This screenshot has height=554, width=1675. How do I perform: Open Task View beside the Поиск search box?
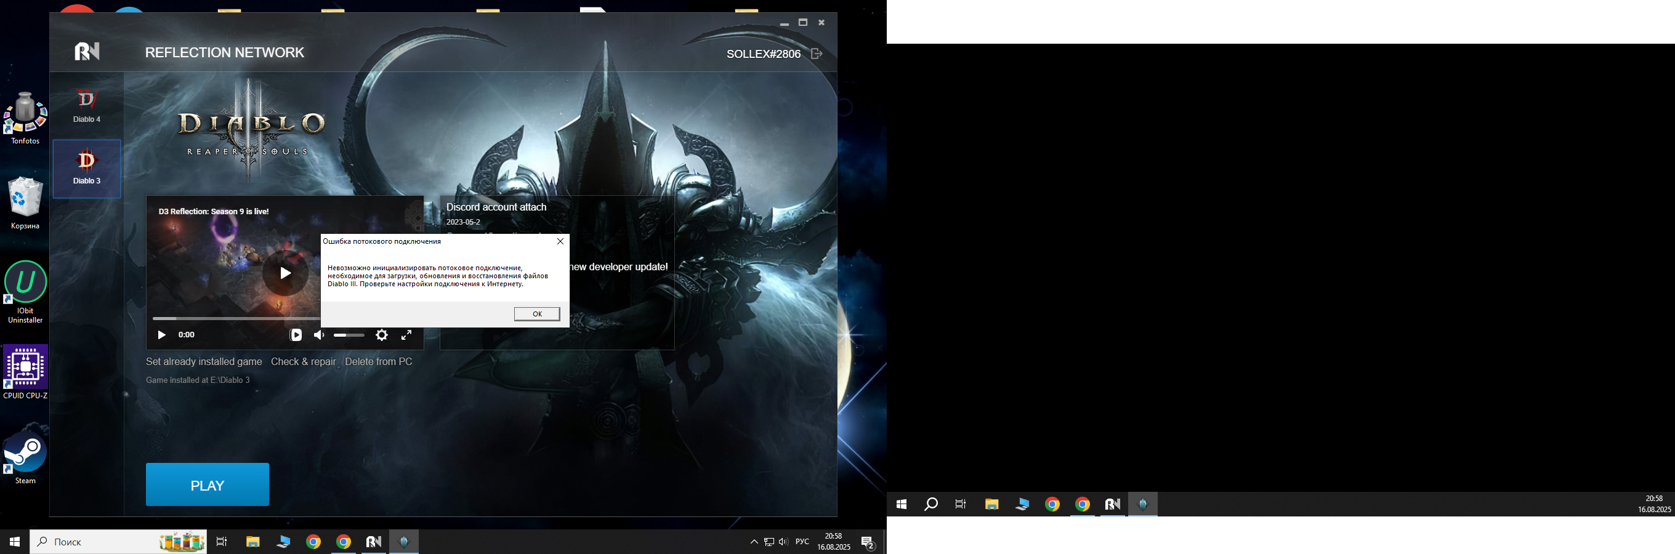point(222,542)
